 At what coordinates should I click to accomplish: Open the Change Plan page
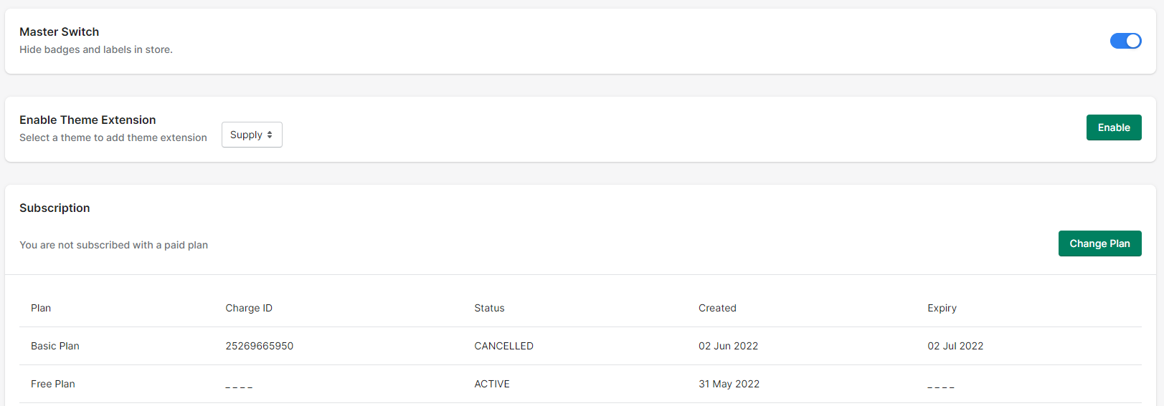click(1099, 243)
